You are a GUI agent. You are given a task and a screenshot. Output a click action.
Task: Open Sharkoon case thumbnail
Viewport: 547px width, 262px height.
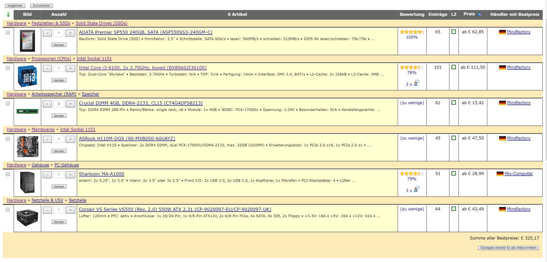[28, 182]
